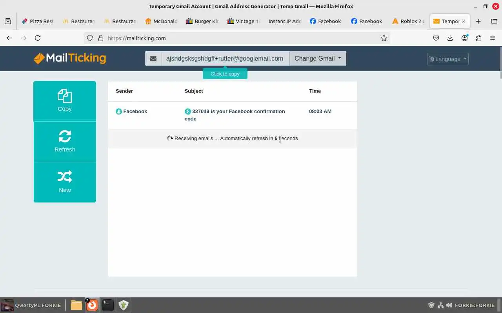Click the Facebook sender avatar icon

tap(119, 112)
